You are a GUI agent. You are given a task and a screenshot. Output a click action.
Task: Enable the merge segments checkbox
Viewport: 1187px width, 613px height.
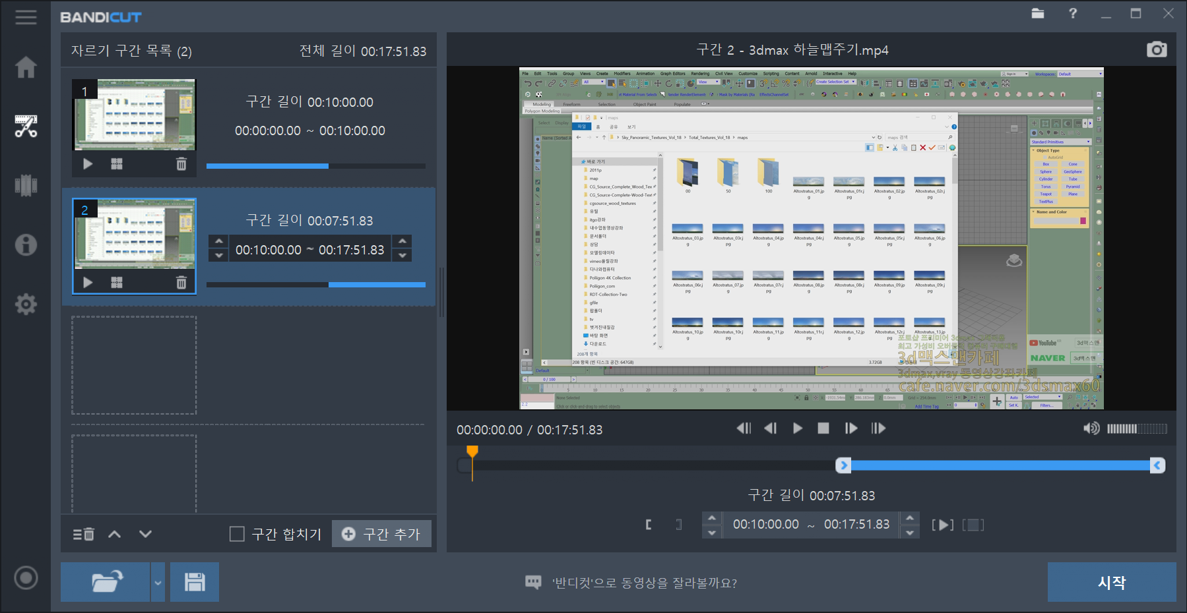click(x=237, y=534)
